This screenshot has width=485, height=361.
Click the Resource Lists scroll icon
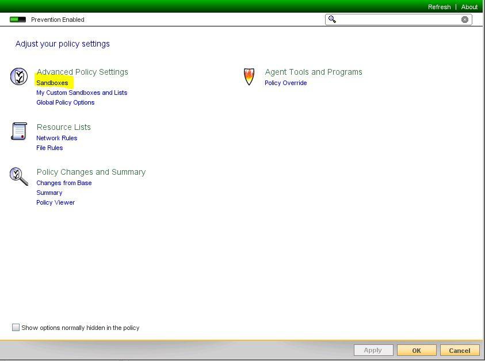(x=19, y=131)
